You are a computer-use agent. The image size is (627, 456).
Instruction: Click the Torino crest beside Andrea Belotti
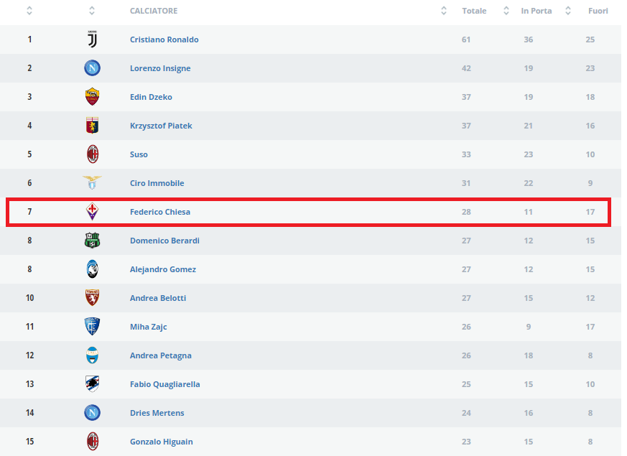pos(93,298)
